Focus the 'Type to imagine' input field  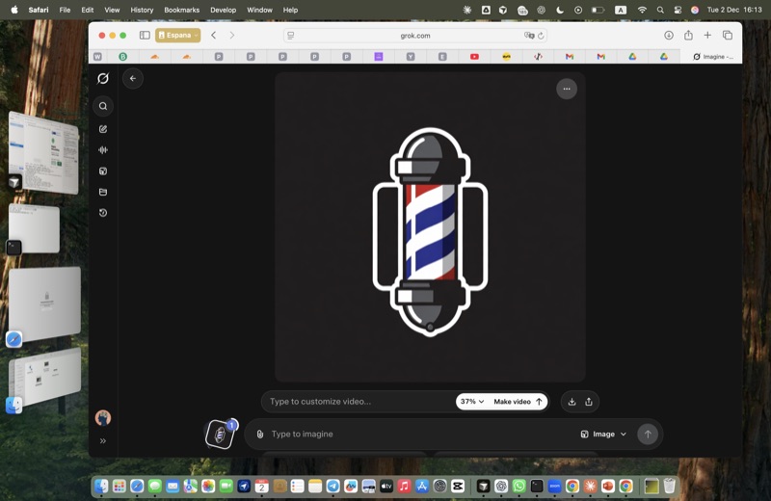pos(420,435)
